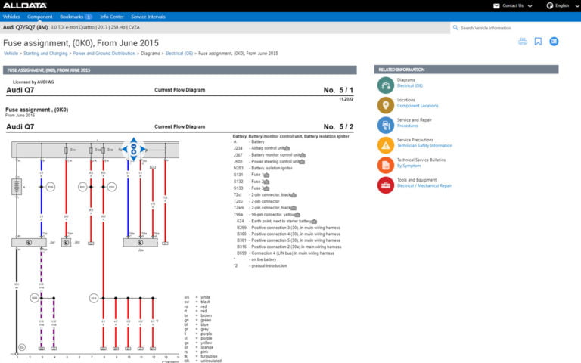Click the Electrical (OE) breadcrumb link
The width and height of the screenshot is (581, 363).
(179, 54)
